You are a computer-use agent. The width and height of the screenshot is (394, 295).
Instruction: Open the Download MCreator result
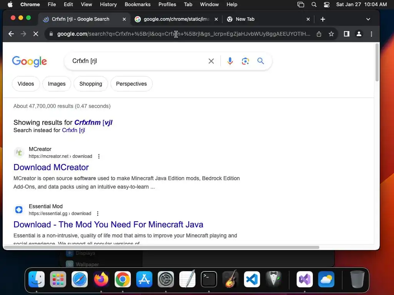[x=51, y=167]
